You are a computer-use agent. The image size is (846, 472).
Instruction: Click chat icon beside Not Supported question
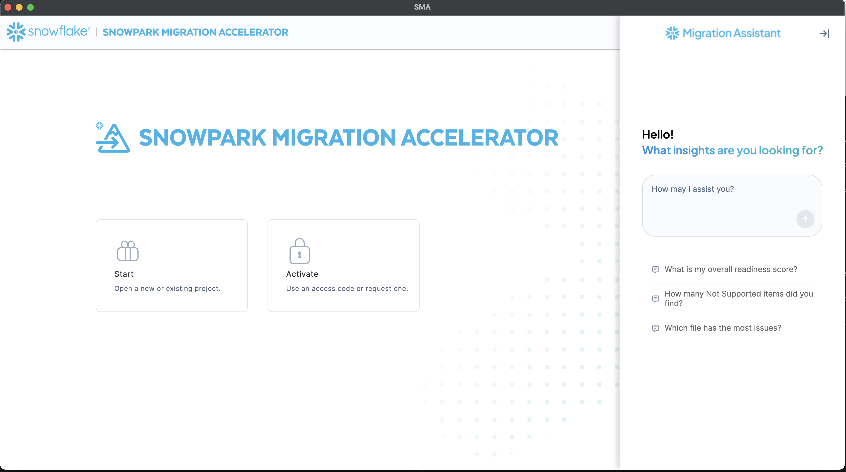point(655,299)
